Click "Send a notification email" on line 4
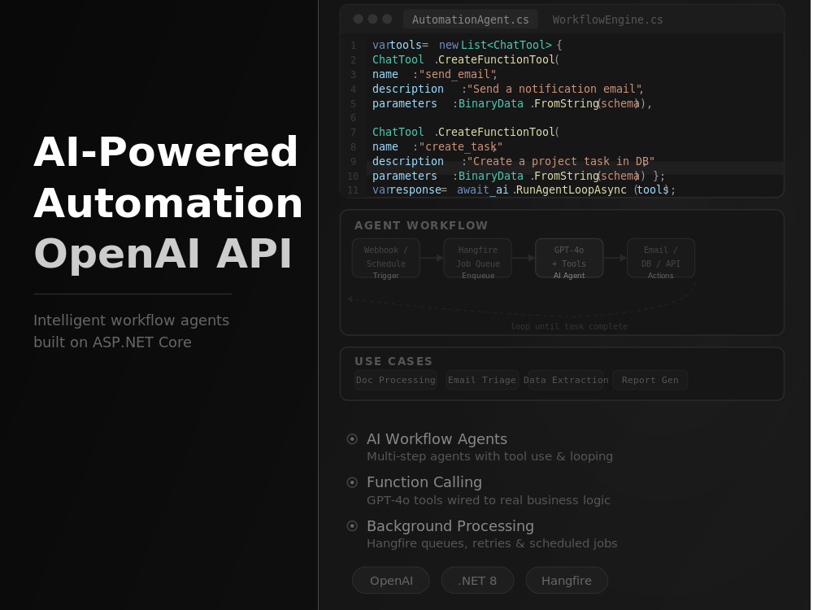The height and width of the screenshot is (610, 813). tap(554, 89)
